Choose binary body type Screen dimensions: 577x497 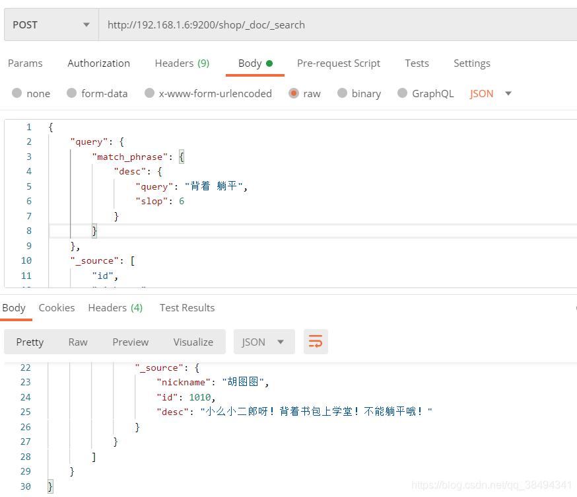(343, 93)
